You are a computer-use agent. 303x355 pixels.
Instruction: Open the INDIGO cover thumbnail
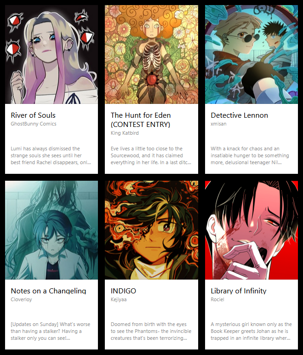[151, 230]
